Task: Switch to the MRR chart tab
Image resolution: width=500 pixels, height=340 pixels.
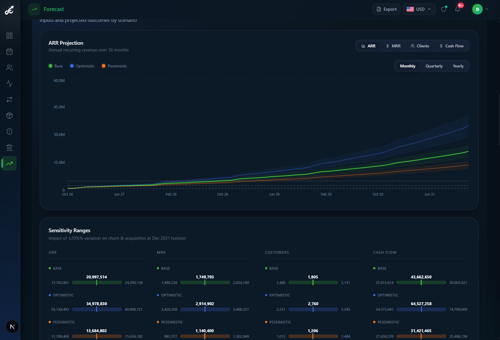Action: pos(393,46)
